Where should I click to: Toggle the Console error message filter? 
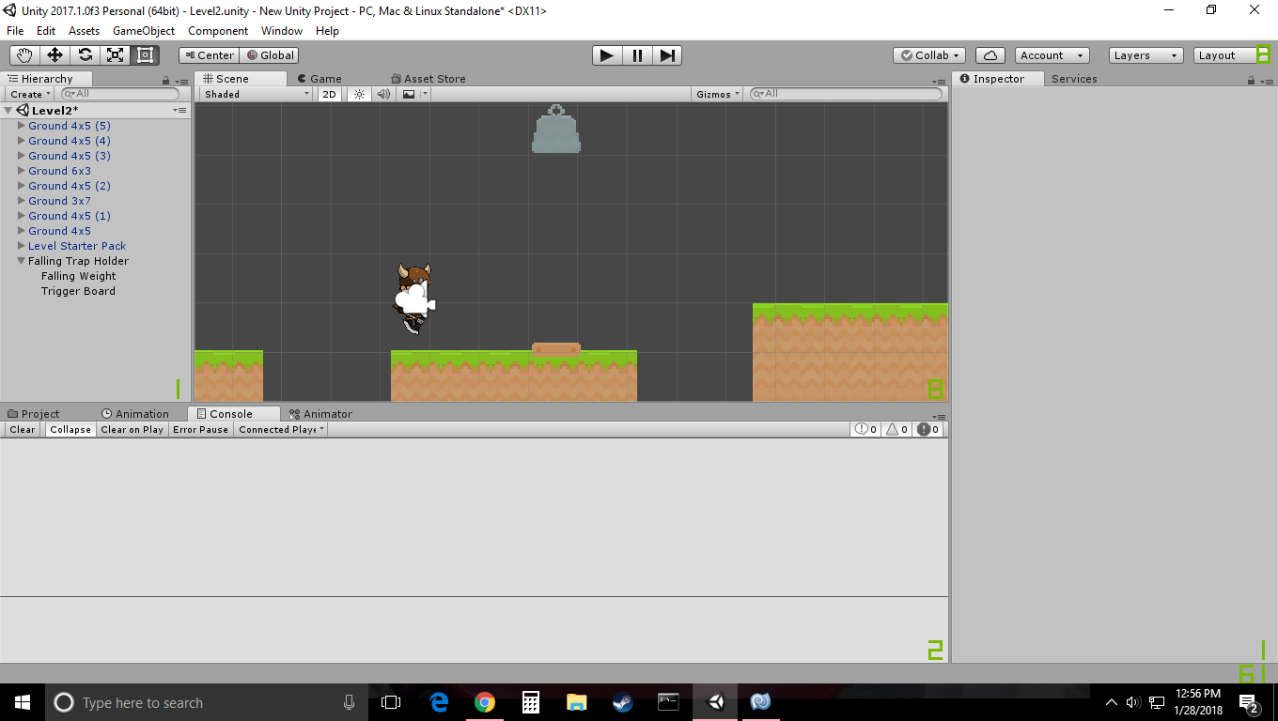tap(928, 430)
